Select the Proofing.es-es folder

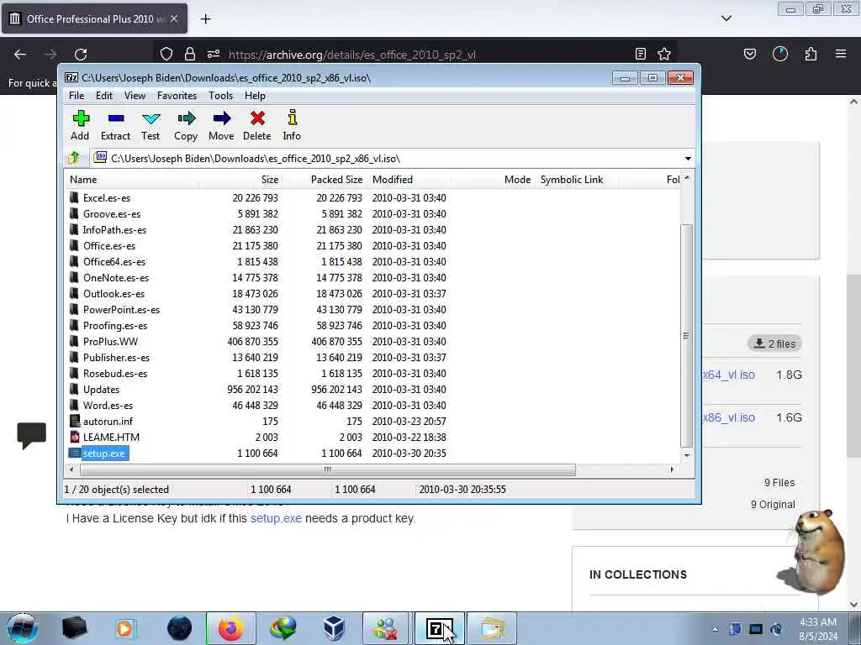[114, 325]
